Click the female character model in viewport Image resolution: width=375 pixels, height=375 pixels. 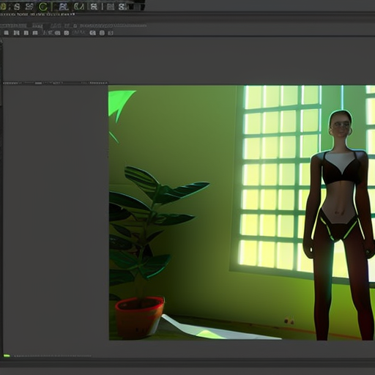[x=339, y=225]
